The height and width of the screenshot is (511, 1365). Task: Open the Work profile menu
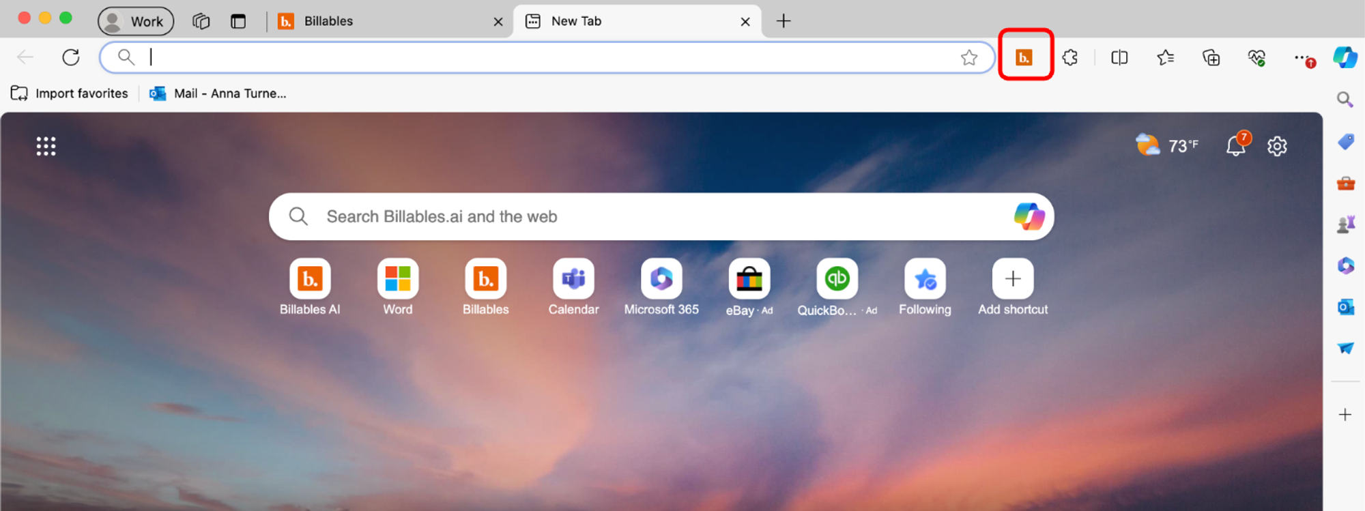(x=136, y=21)
